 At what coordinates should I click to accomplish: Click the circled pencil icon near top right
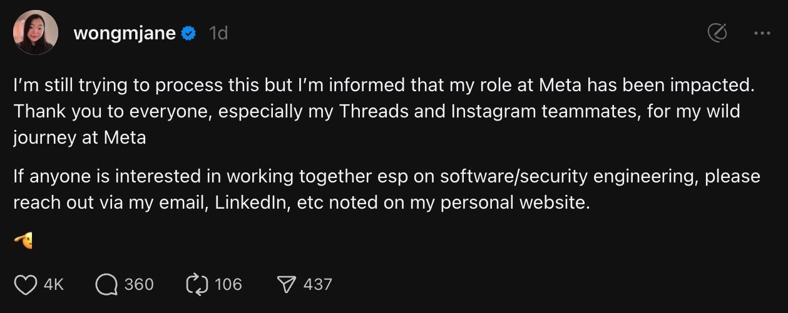[717, 33]
